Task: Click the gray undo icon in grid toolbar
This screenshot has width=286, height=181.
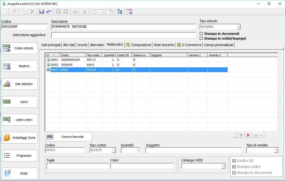Action: 261,135
